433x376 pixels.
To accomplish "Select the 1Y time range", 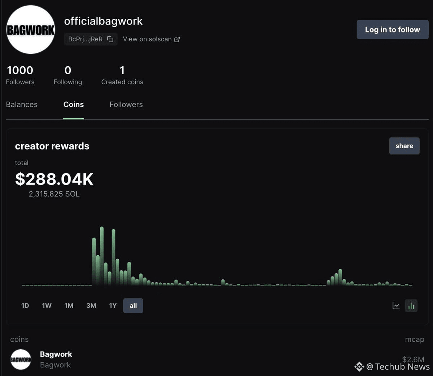I will [113, 306].
